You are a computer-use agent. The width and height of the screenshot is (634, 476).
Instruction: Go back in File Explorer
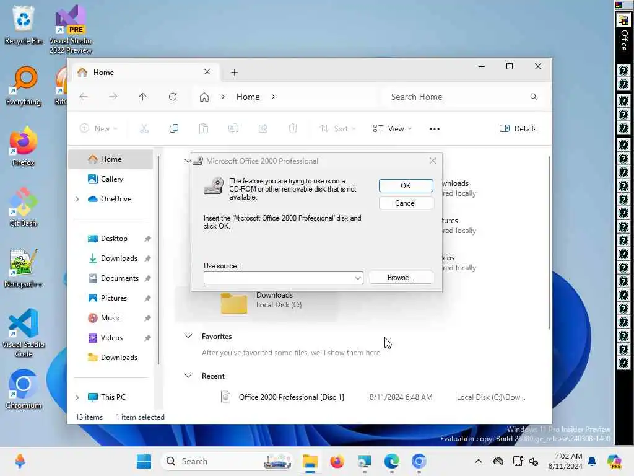(84, 97)
